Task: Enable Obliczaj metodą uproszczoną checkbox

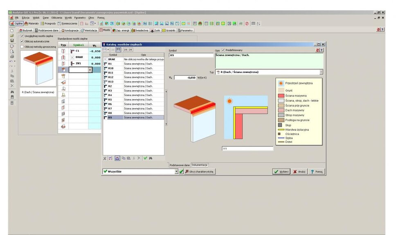Action: [22, 47]
